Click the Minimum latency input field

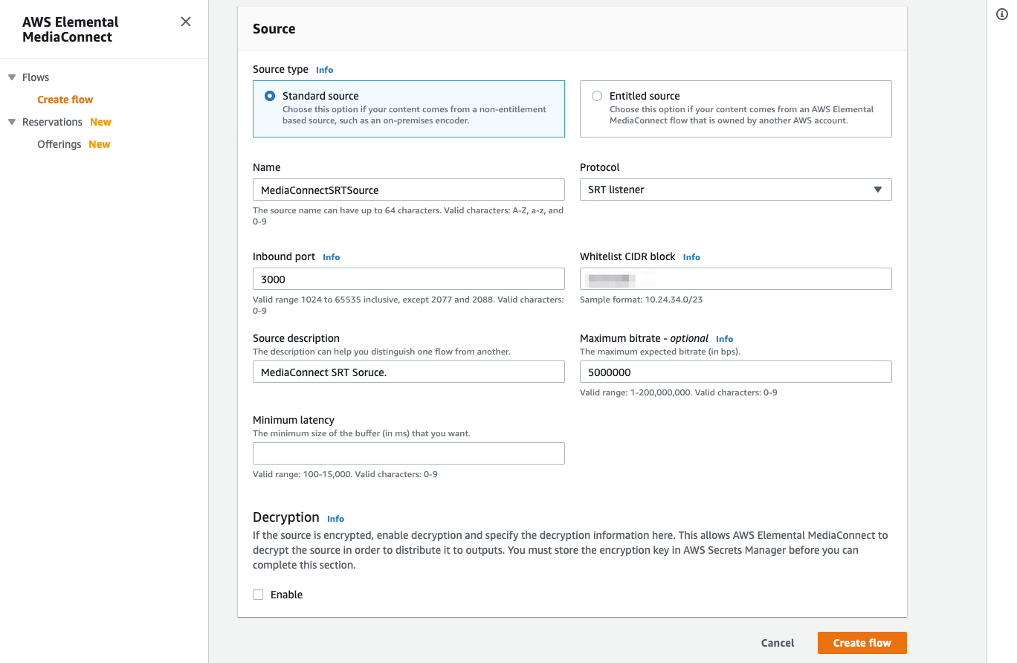point(408,453)
